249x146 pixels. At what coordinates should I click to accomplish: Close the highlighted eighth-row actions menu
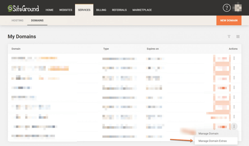pos(234,126)
